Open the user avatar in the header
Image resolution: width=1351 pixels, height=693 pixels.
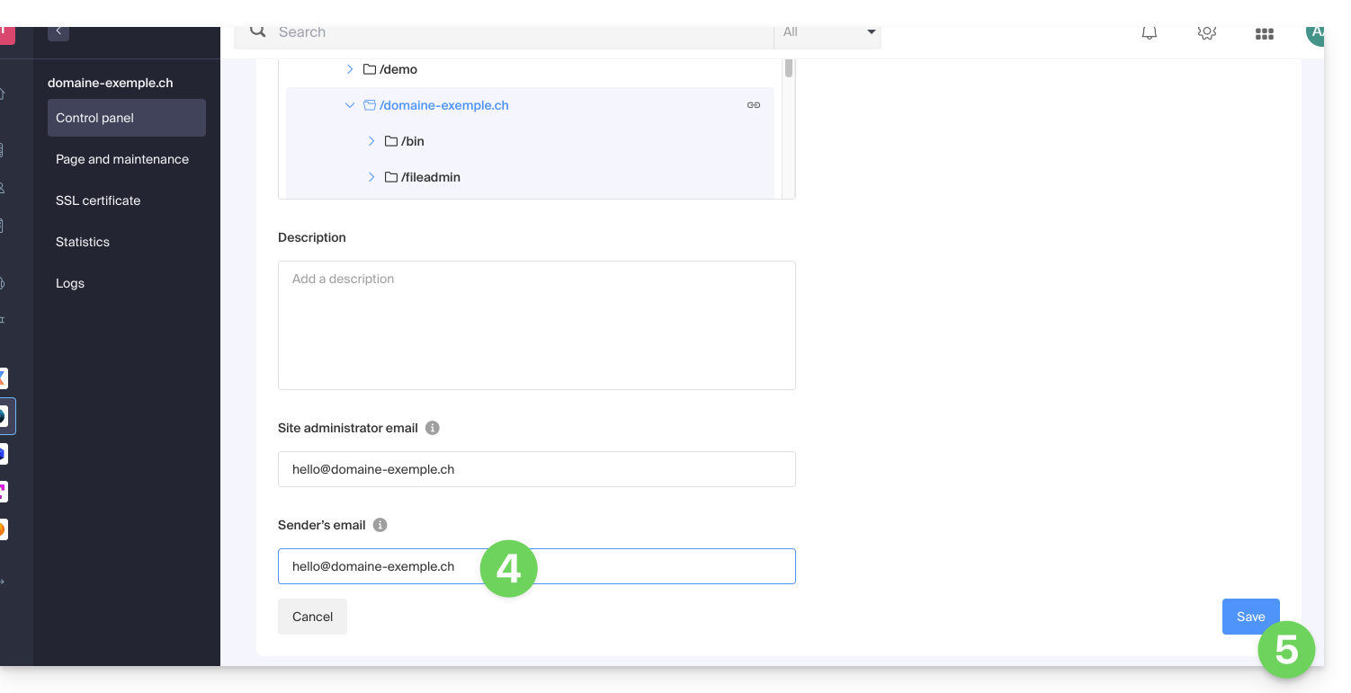pyautogui.click(x=1316, y=33)
